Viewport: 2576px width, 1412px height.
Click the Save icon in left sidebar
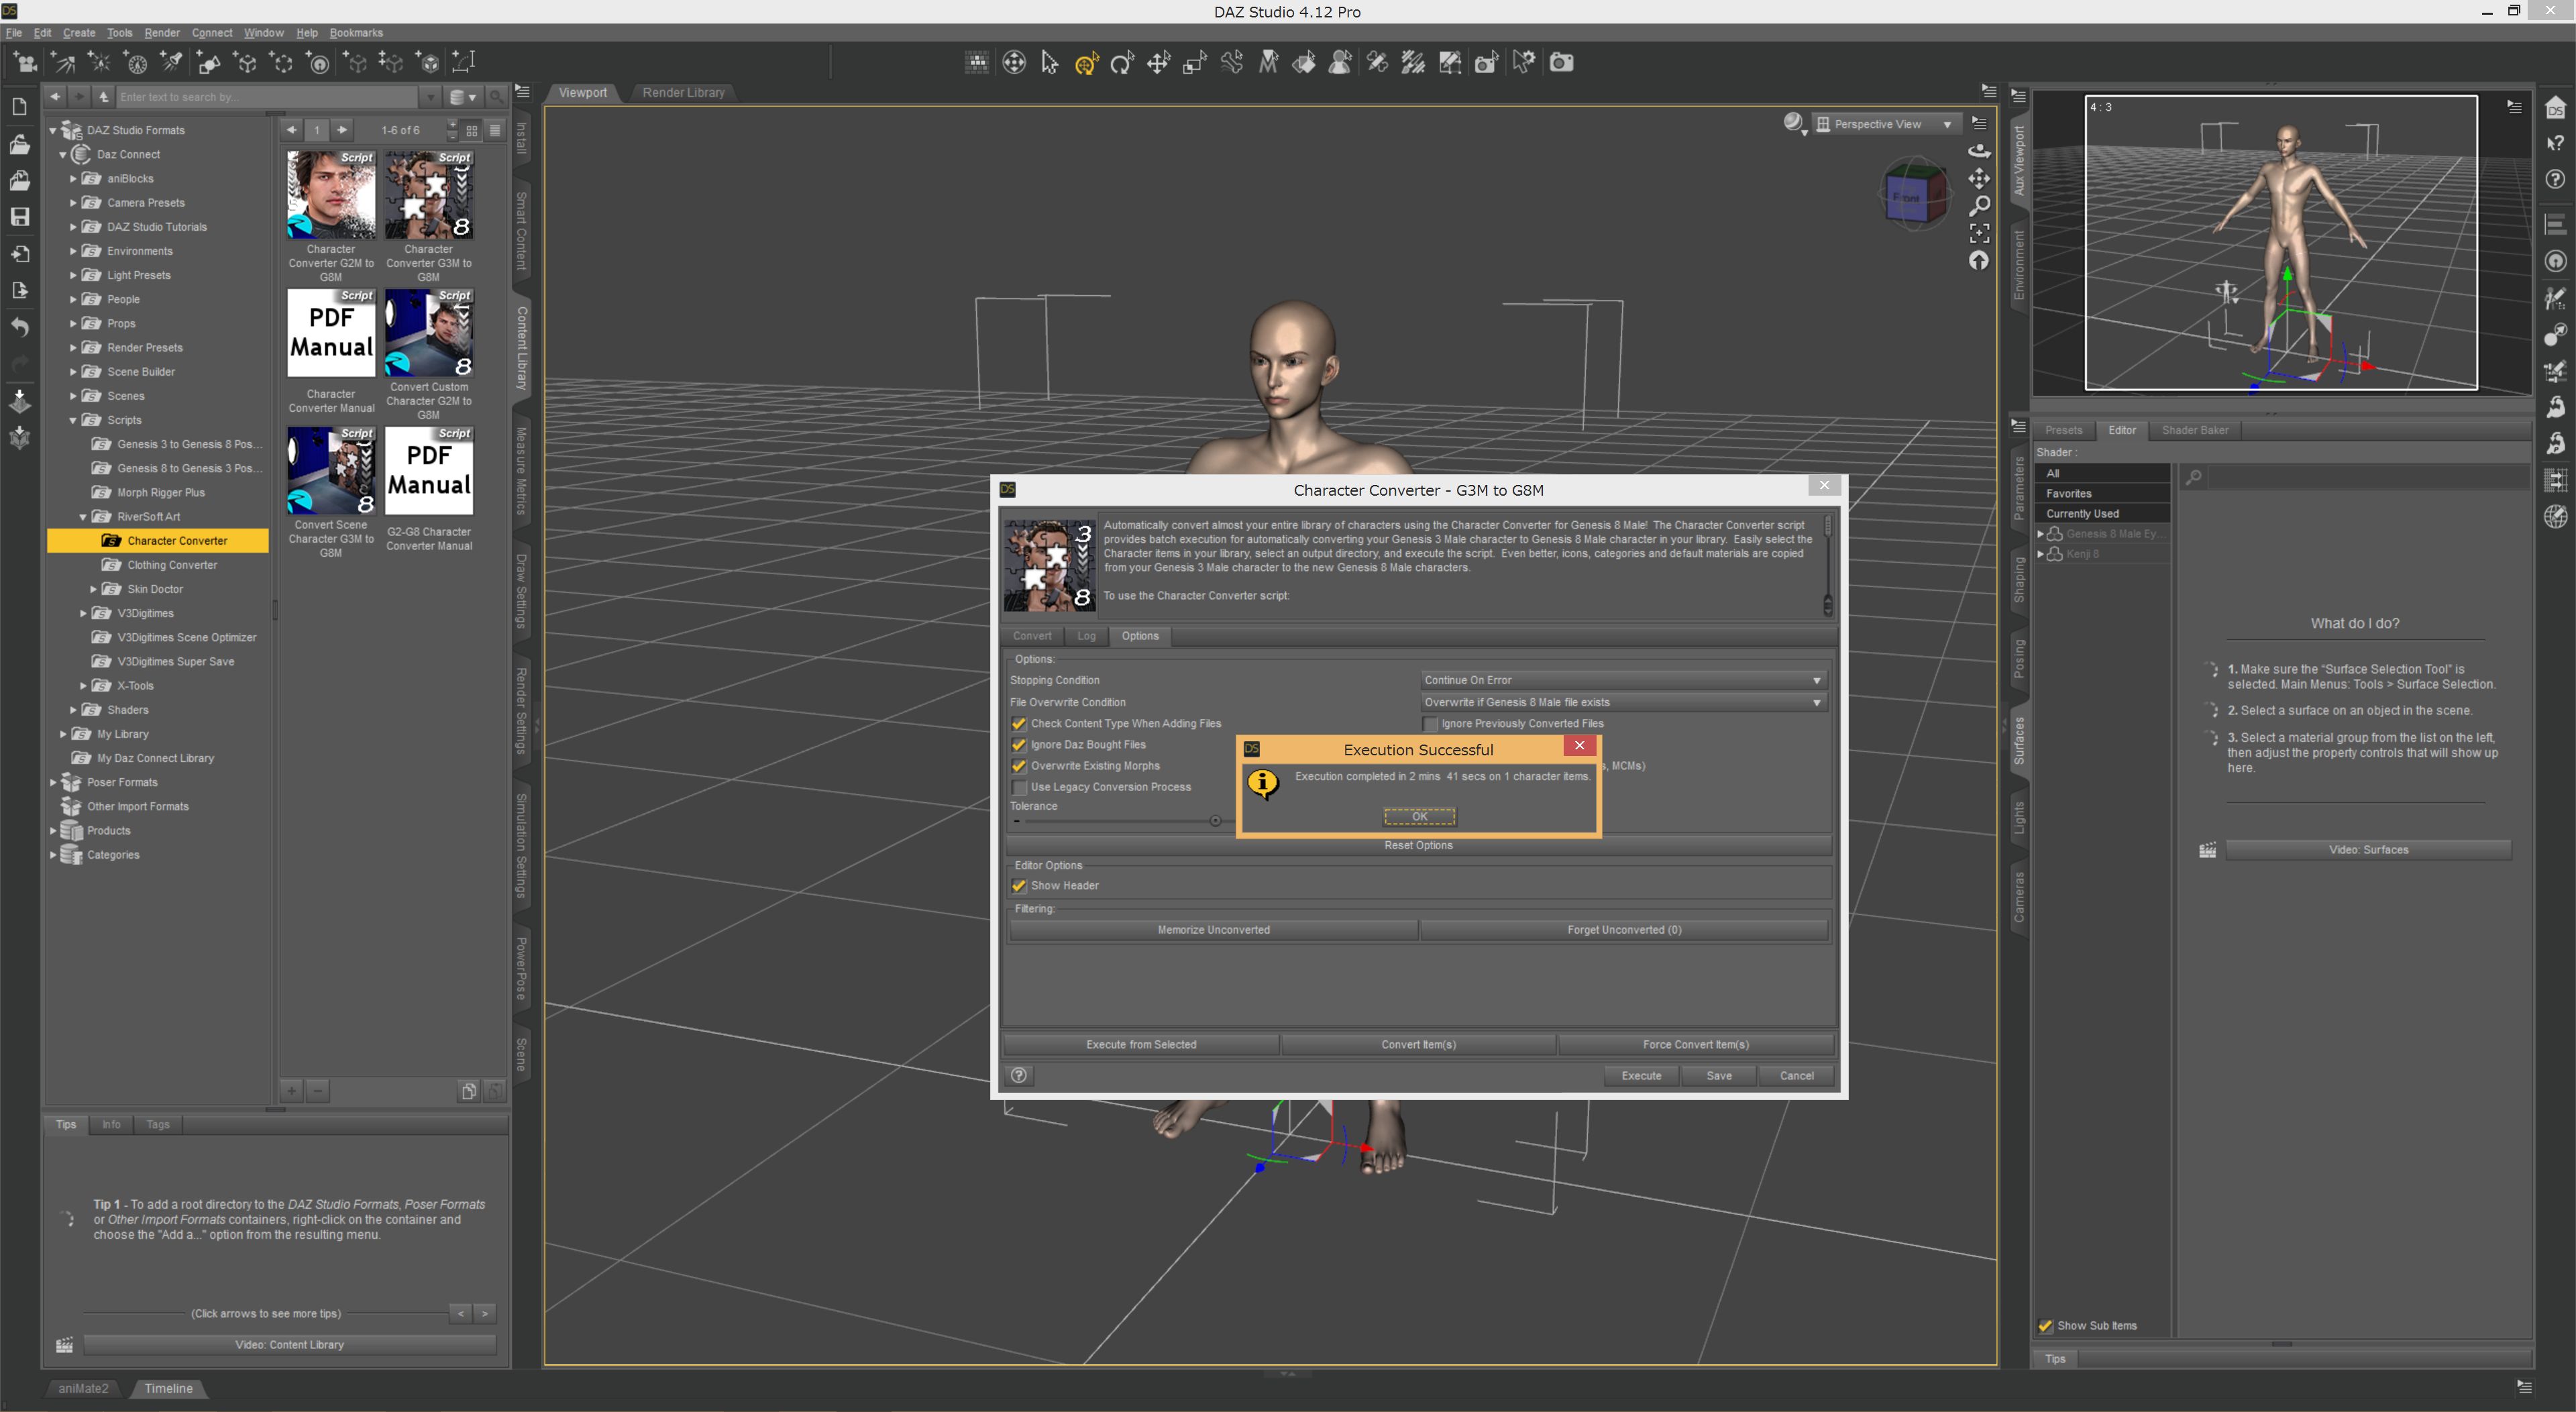[20, 217]
